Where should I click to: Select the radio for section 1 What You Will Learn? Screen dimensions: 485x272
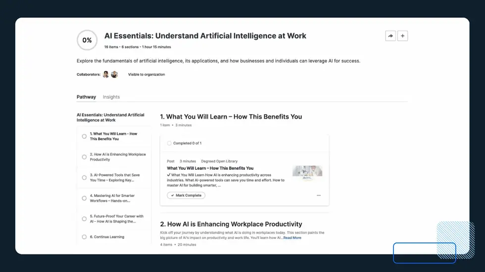pyautogui.click(x=84, y=136)
